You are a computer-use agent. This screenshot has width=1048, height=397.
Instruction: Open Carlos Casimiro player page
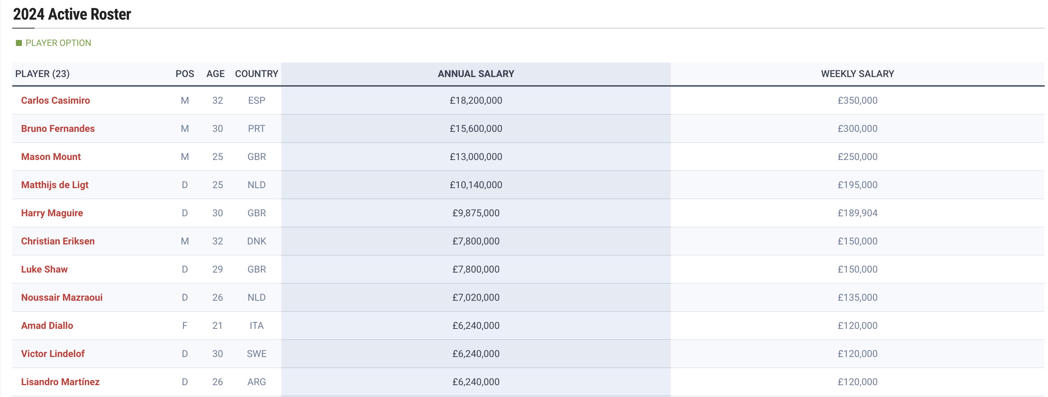click(x=55, y=100)
